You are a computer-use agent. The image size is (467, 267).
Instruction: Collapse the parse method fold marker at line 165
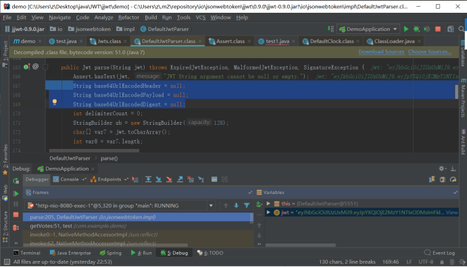coord(45,67)
